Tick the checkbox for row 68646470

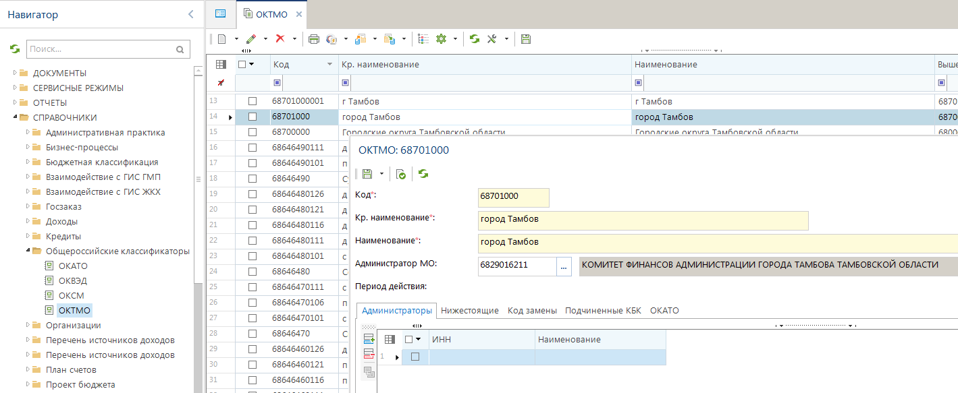tap(252, 334)
